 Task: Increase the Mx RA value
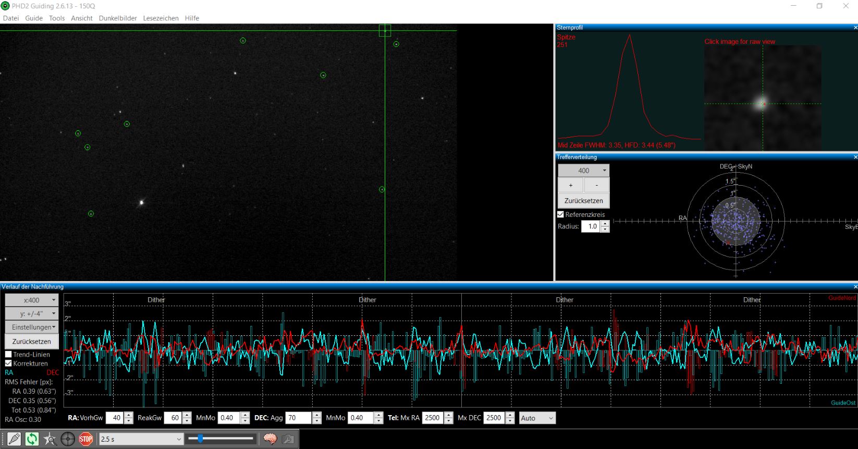click(x=449, y=416)
